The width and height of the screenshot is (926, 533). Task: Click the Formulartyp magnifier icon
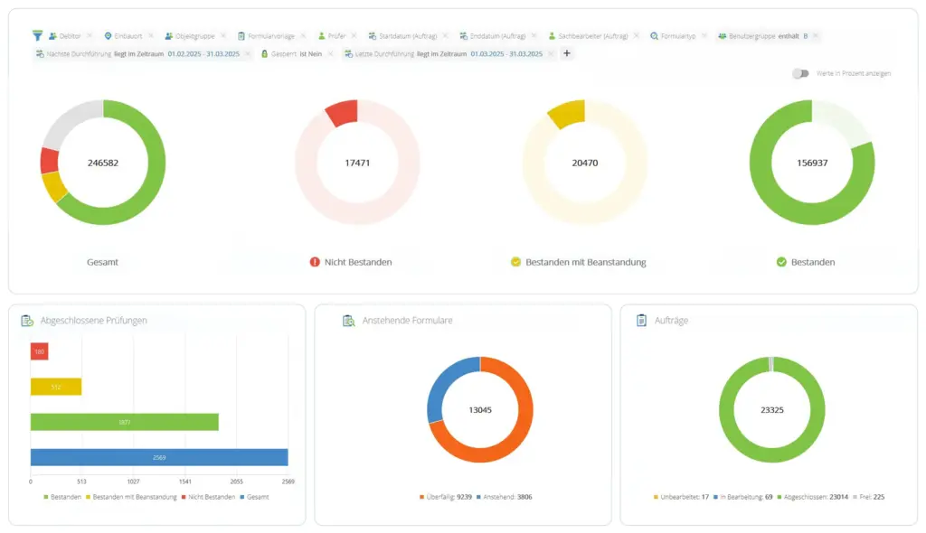(654, 36)
